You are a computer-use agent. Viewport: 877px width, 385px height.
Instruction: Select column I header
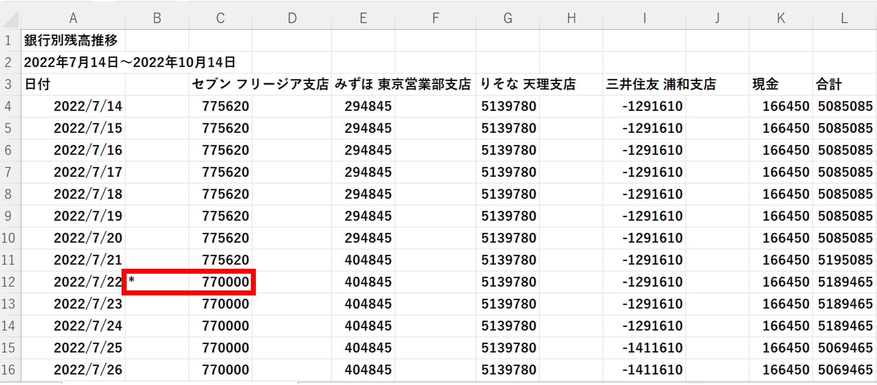pyautogui.click(x=644, y=18)
